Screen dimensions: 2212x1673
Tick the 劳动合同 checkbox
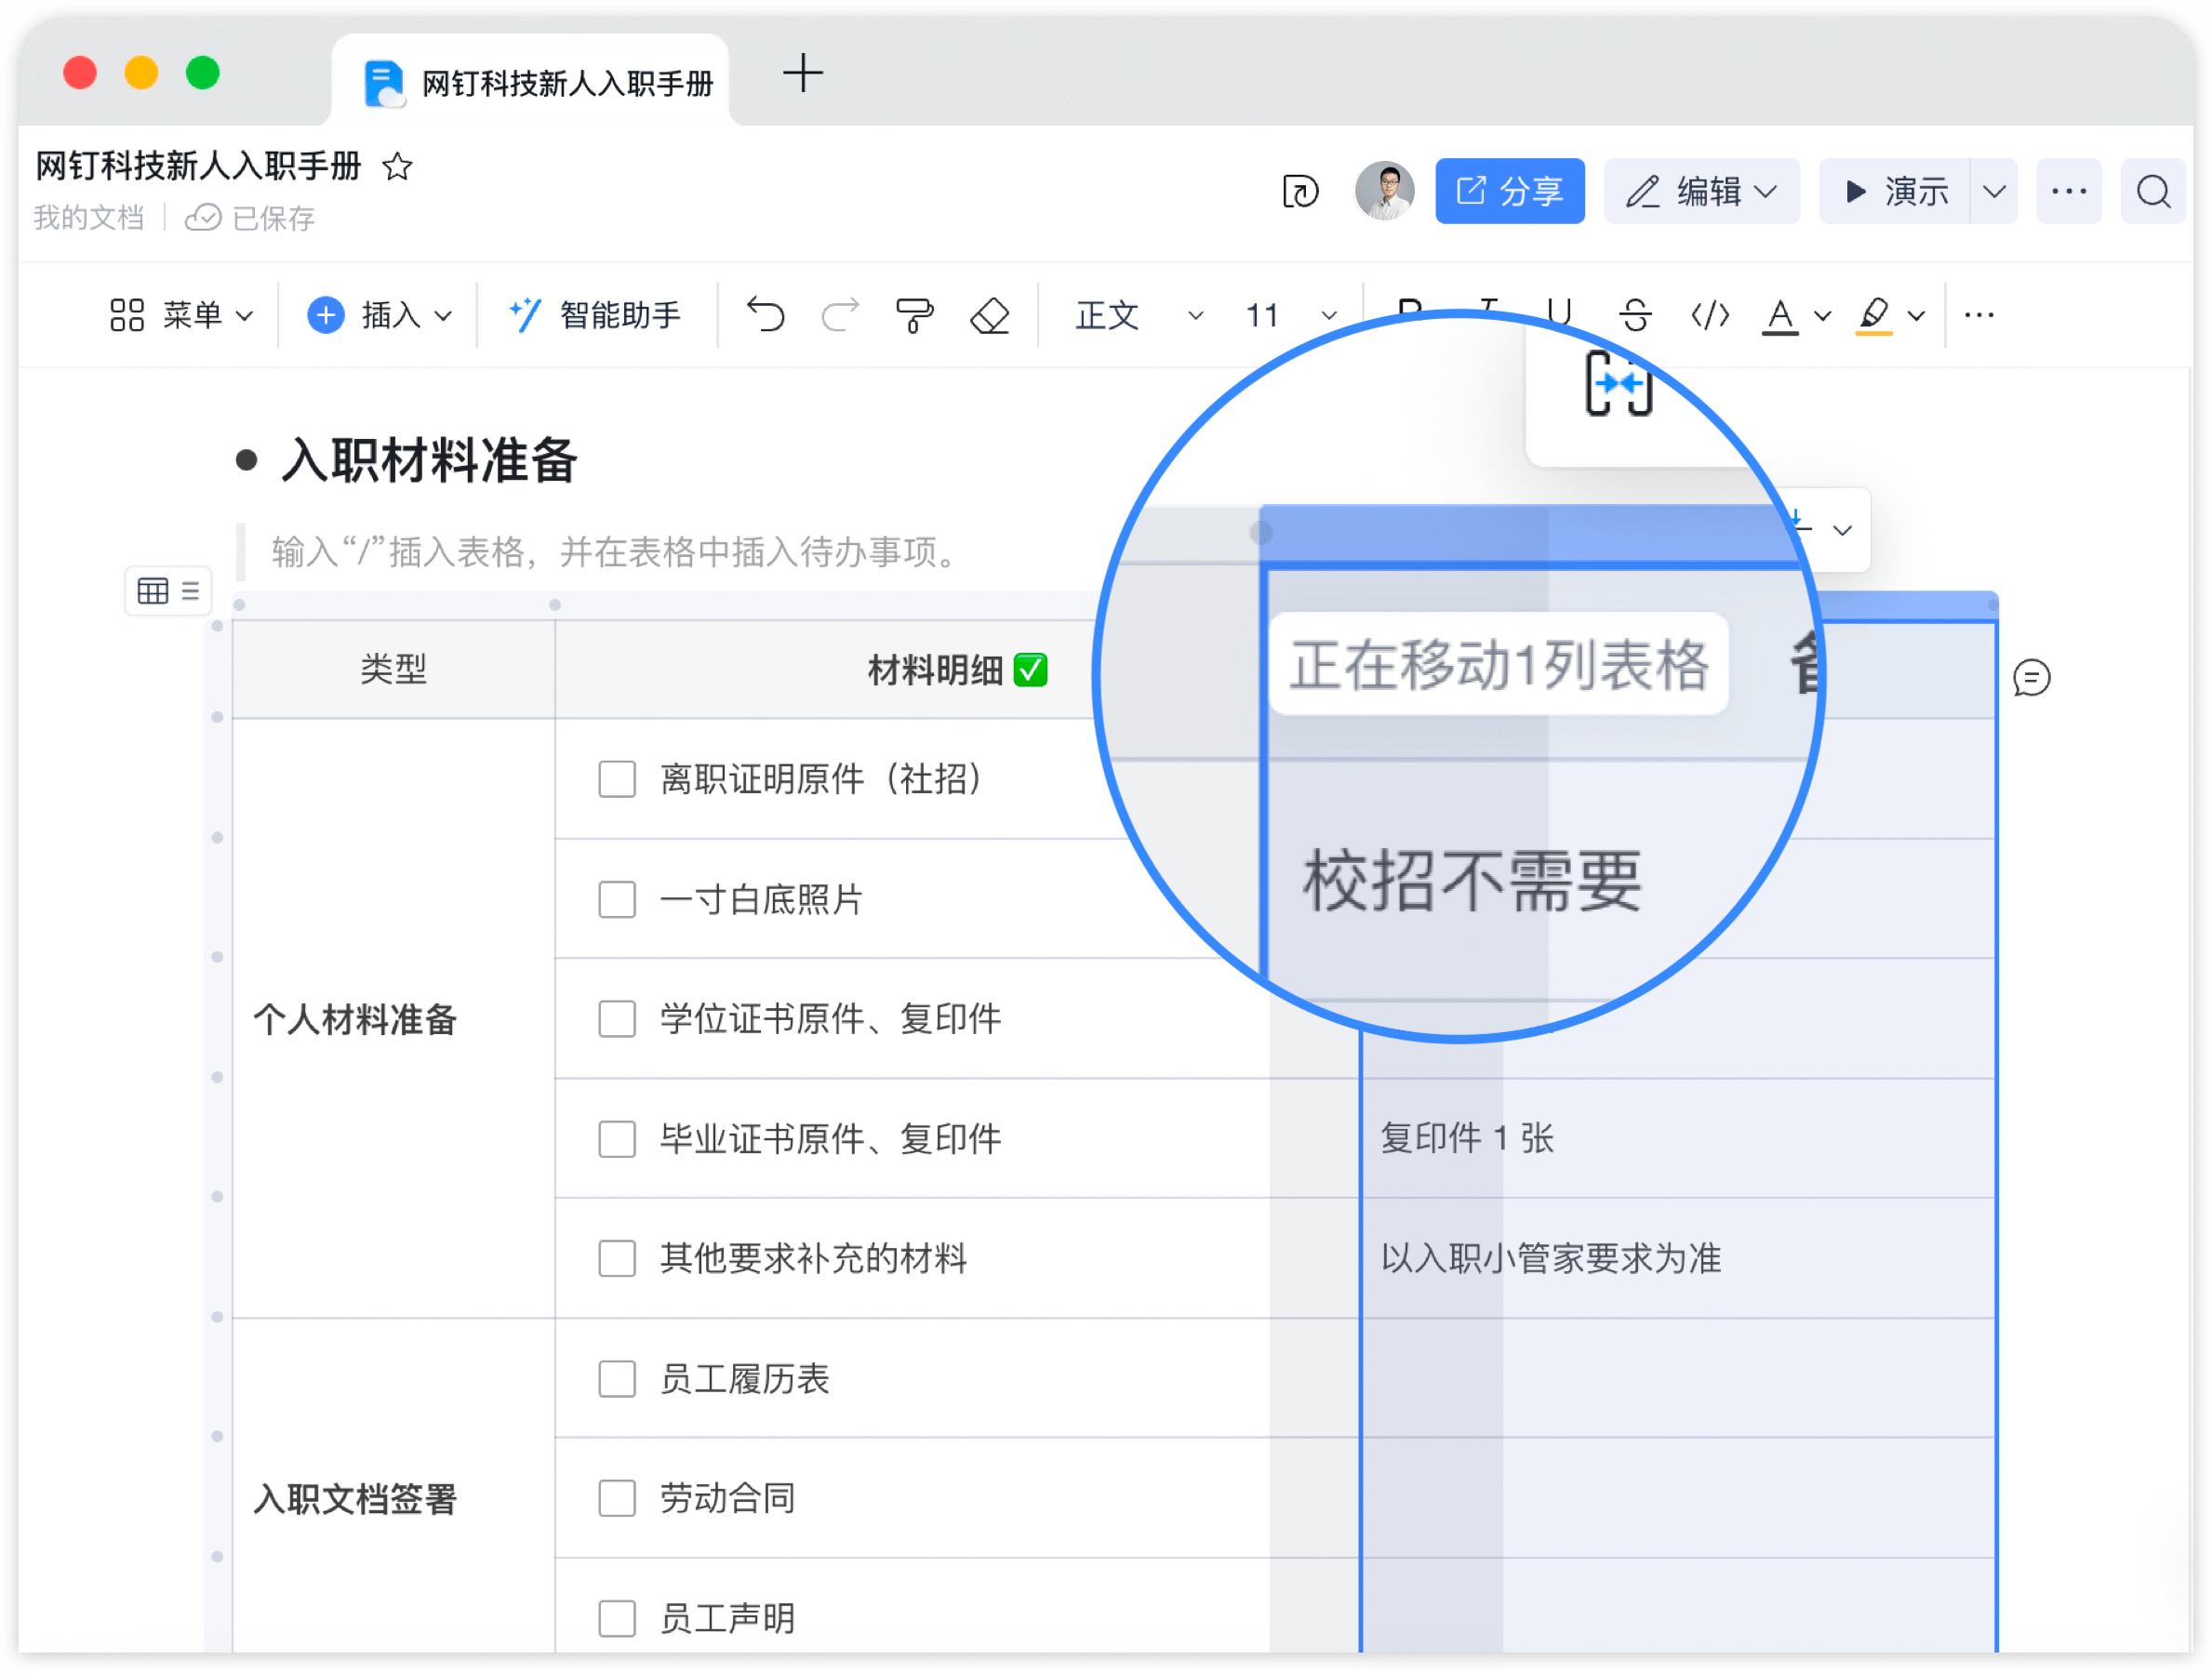coord(616,1499)
